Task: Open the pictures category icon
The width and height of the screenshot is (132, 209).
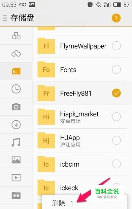Action: click(16, 160)
